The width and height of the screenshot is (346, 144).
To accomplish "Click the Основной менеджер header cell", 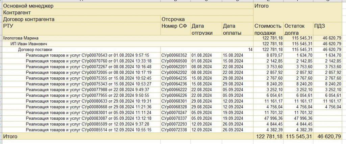I will (x=28, y=6).
